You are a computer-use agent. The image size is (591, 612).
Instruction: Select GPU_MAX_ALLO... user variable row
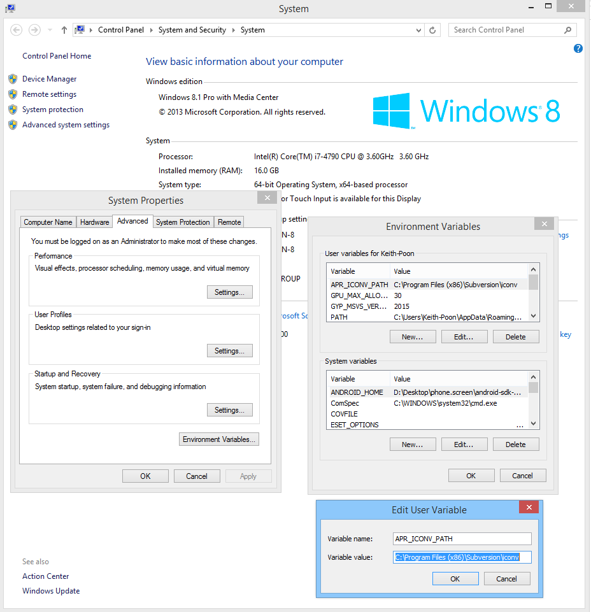(428, 295)
